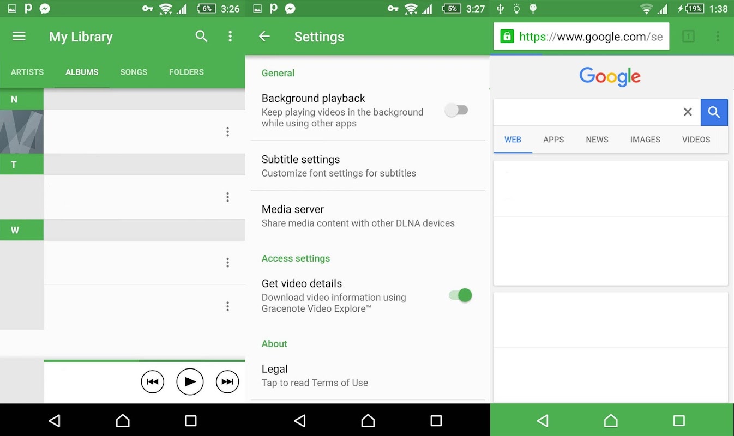Switch to NEWS search results
The height and width of the screenshot is (436, 734).
coord(597,140)
